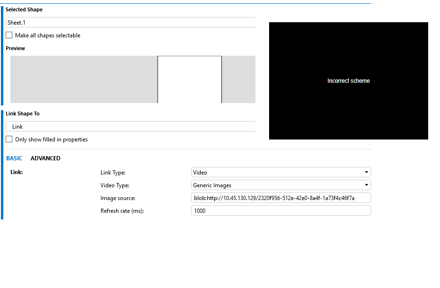Switch to the BASIC tab
440x288 pixels.
click(14, 158)
